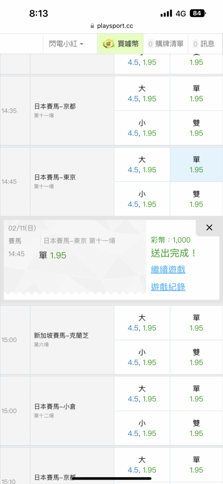
Task: Click the 遊戲紀錄 link
Action: [168, 287]
